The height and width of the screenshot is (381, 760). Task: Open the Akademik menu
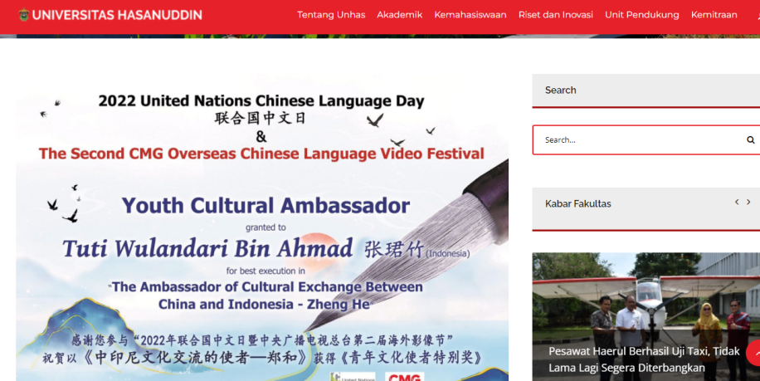pyautogui.click(x=399, y=15)
